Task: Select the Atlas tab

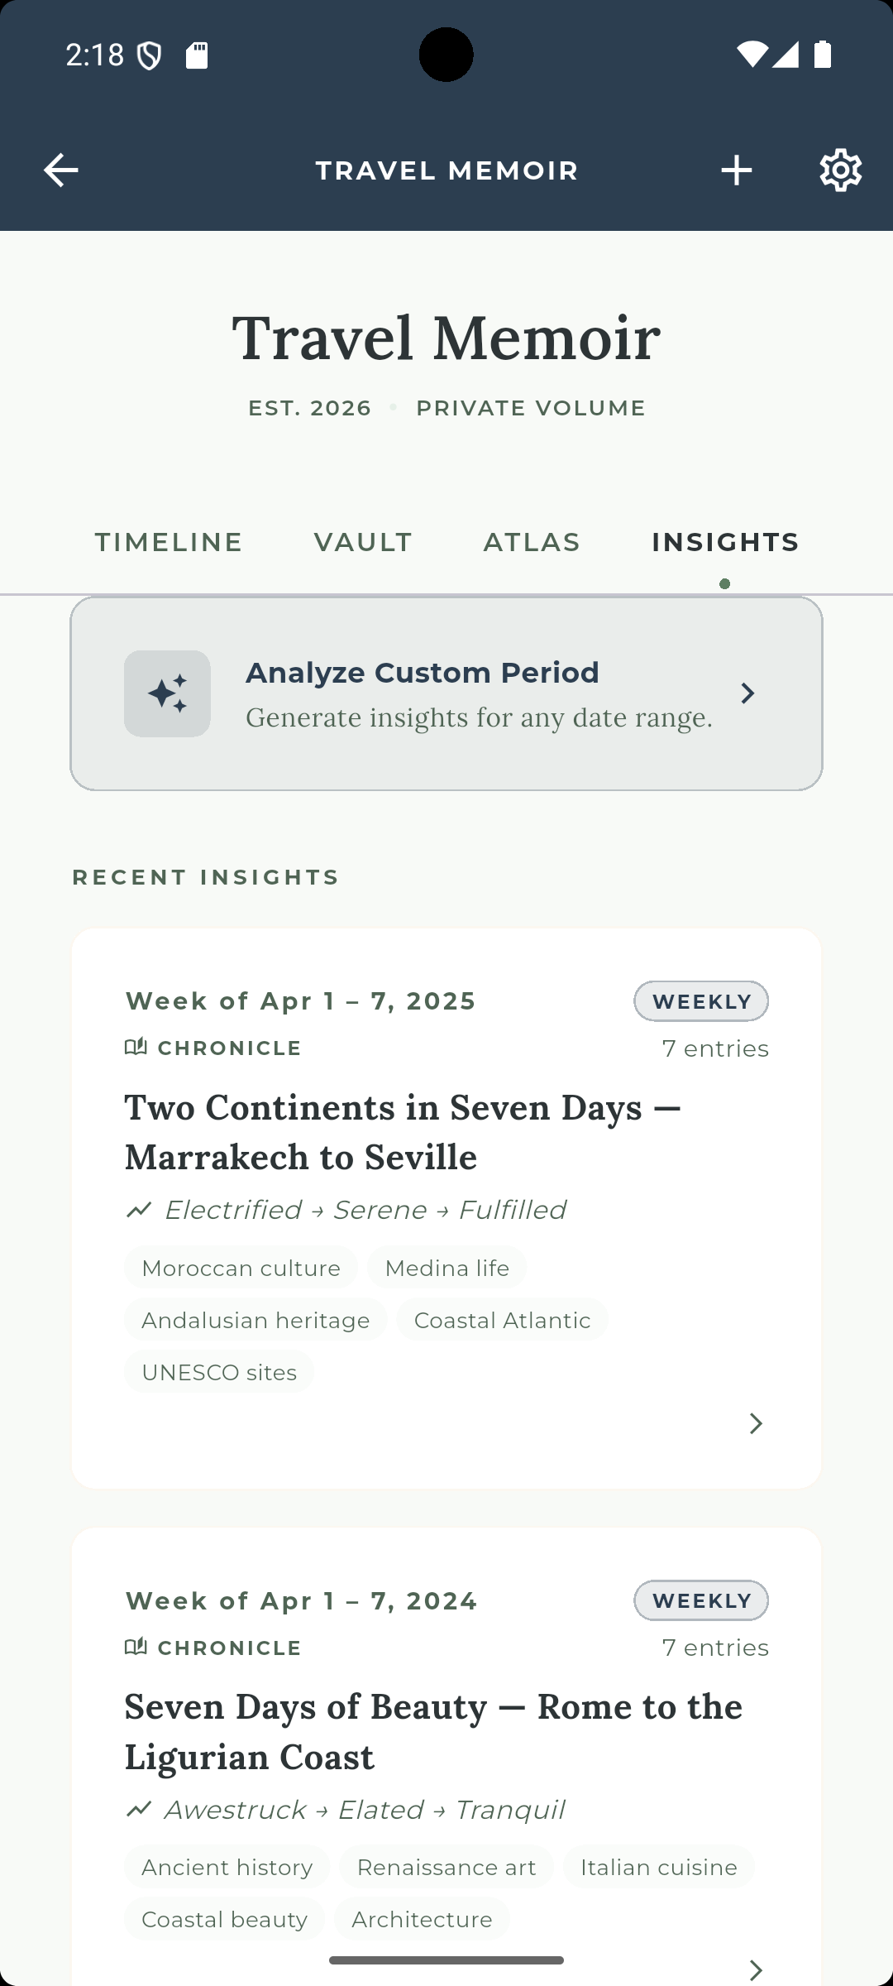Action: point(531,541)
